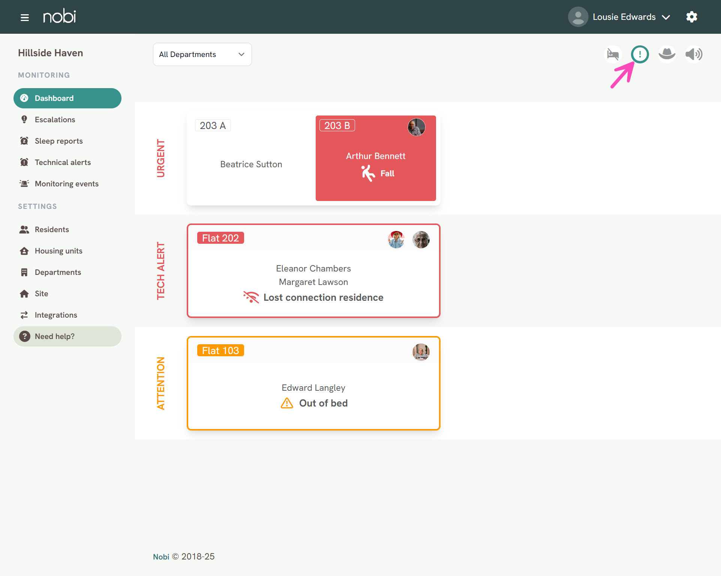
Task: Open the Technical alerts page
Action: tap(63, 162)
